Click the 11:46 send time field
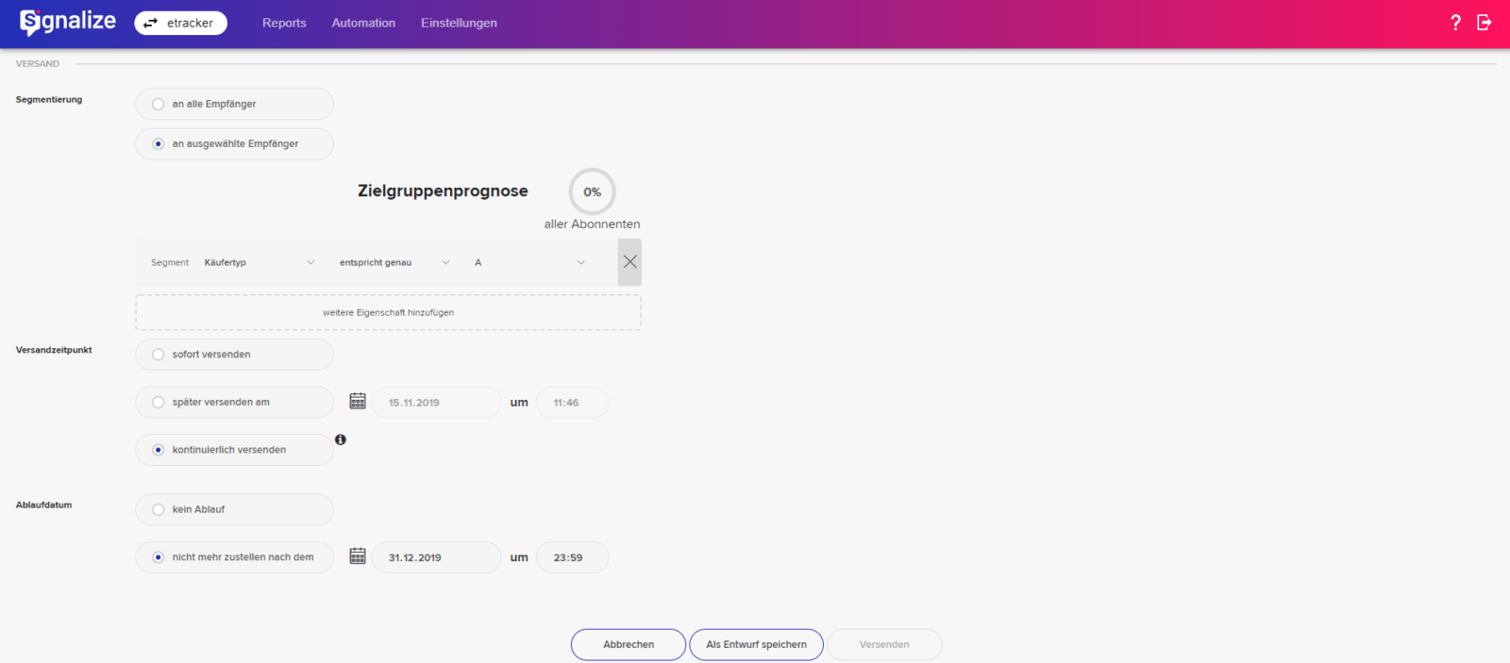This screenshot has height=663, width=1510. (572, 402)
